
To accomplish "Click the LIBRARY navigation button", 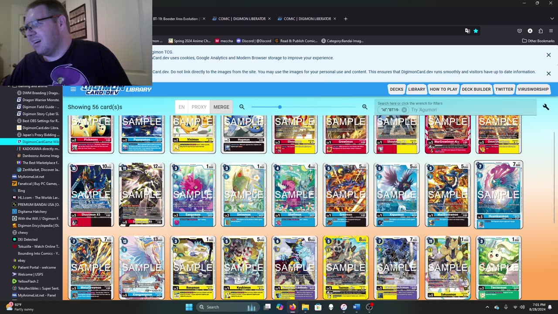I will pyautogui.click(x=416, y=89).
